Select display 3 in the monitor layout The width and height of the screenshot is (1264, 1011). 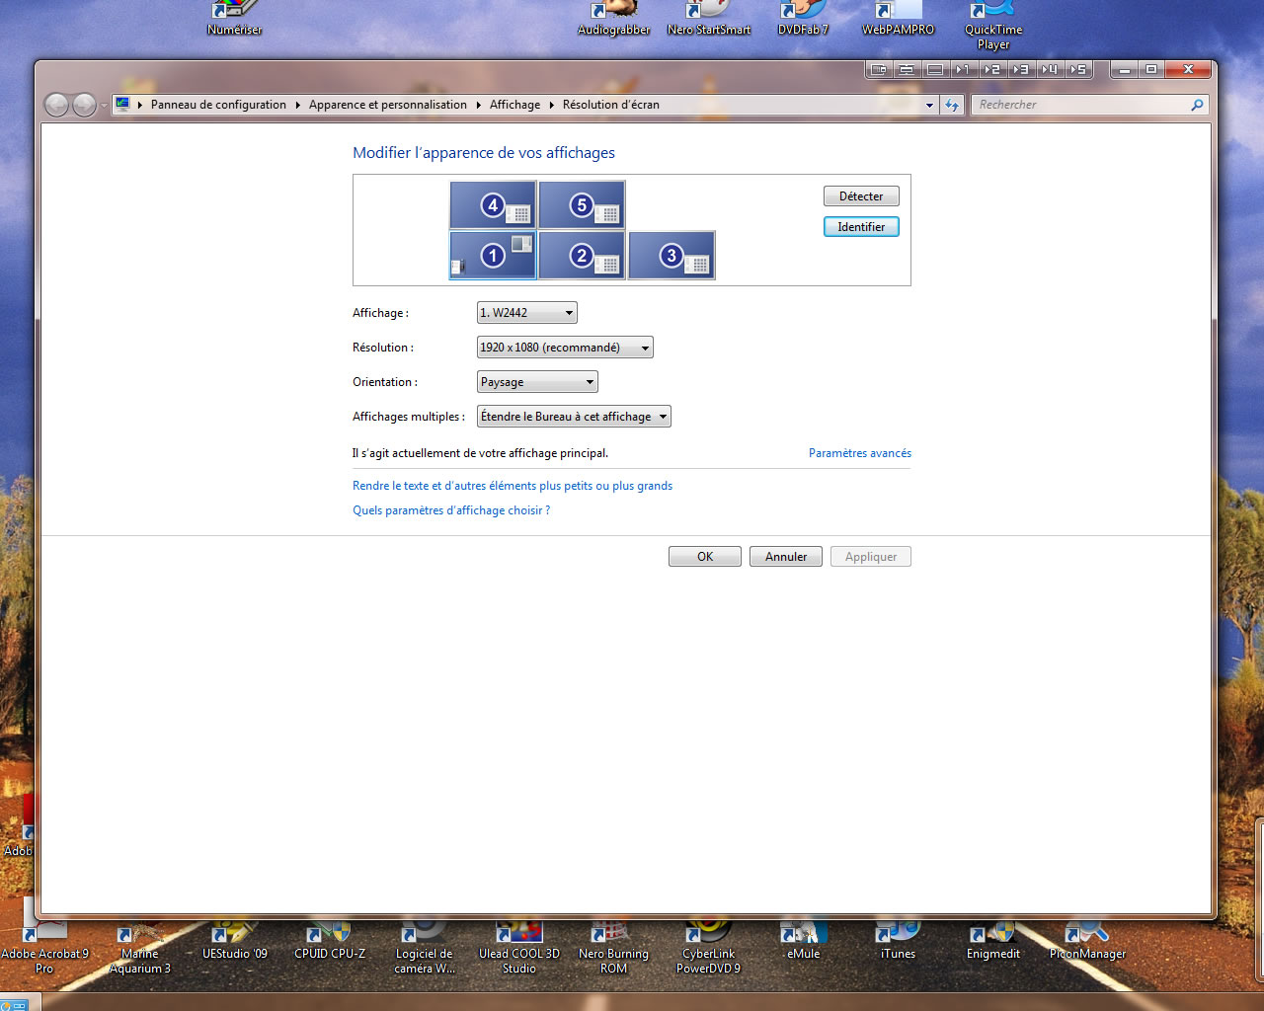coord(671,256)
